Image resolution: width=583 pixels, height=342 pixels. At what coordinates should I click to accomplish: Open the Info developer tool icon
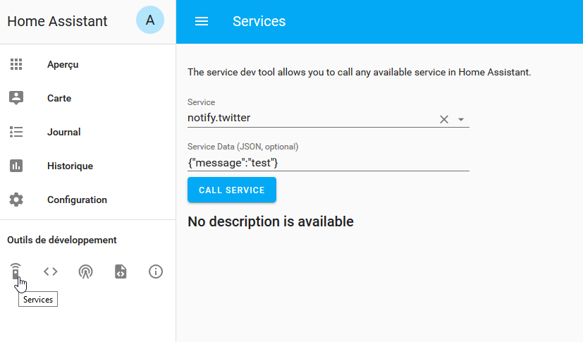pos(156,271)
